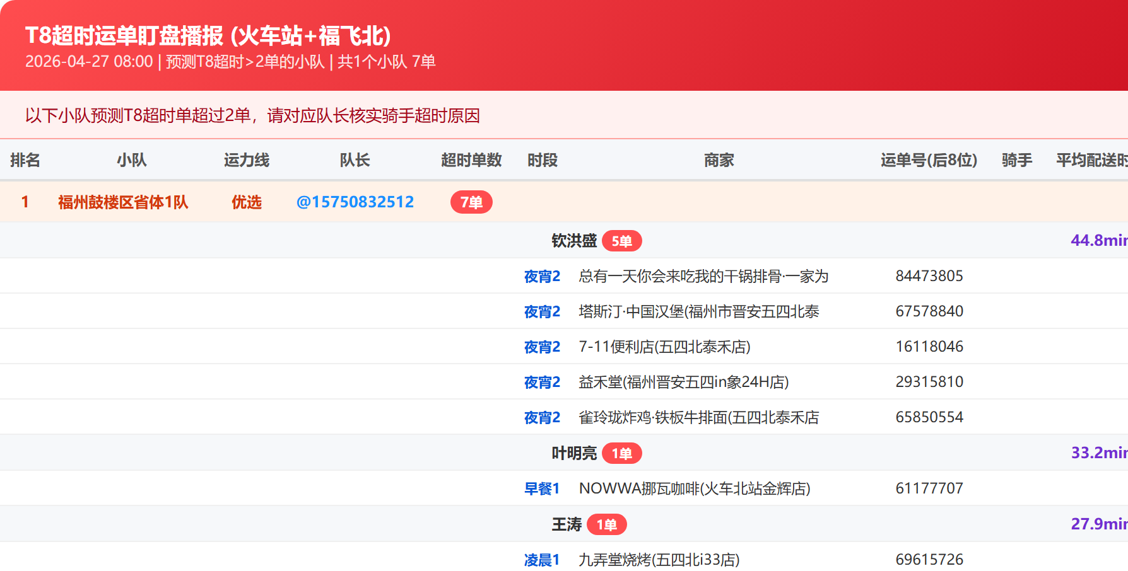This screenshot has width=1128, height=571.
Task: Select rider name 钦洪盛
Action: tap(574, 241)
